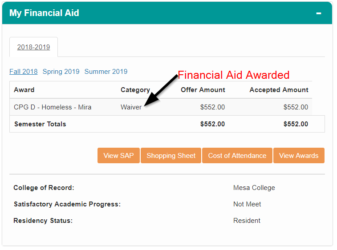
Task: Select the Accepted Amount column header
Action: tap(279, 90)
